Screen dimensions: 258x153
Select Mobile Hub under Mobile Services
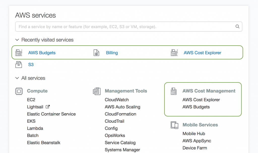coord(194,134)
